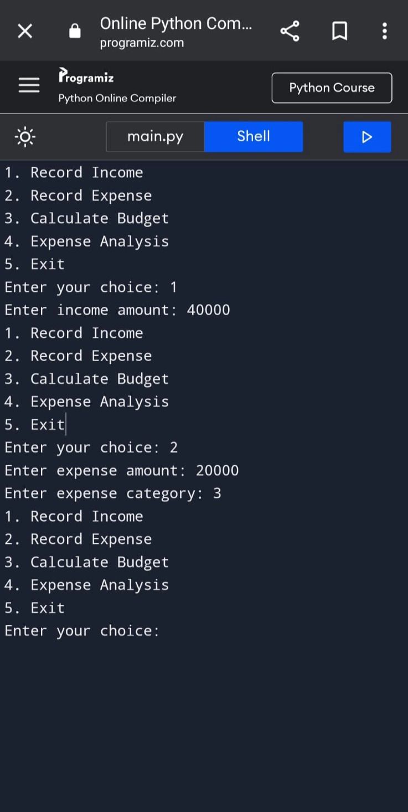Share the page via share icon
Viewport: 408px width, 812px height.
pos(290,31)
